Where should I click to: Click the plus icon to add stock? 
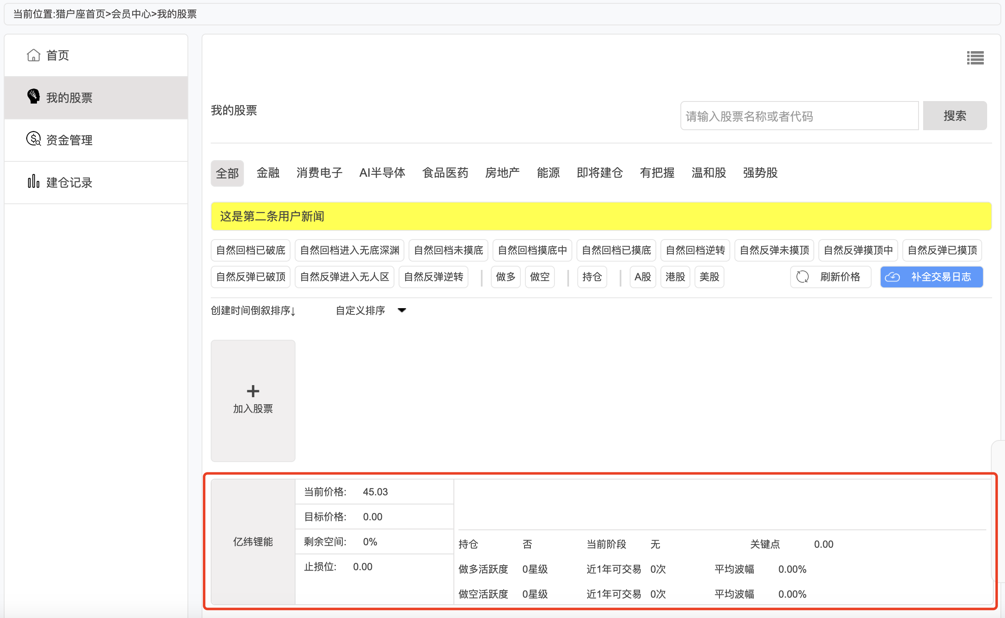coord(253,391)
